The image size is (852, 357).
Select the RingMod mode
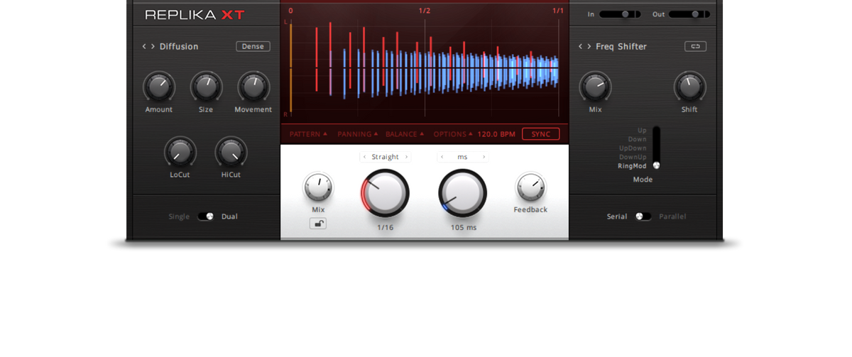tap(633, 165)
